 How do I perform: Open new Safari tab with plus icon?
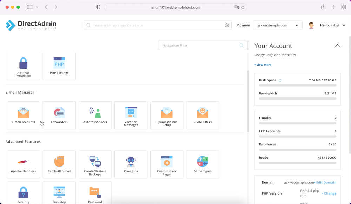tap(333, 7)
